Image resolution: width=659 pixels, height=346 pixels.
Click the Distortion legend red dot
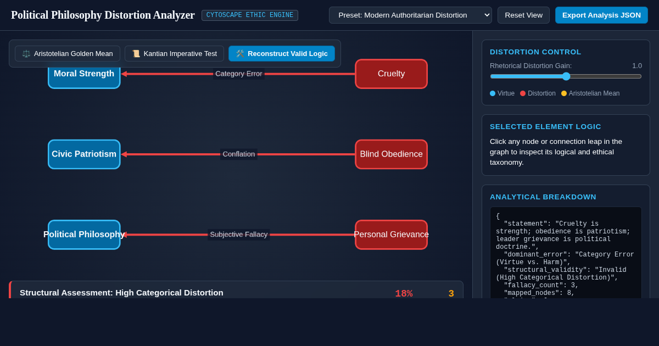click(x=523, y=93)
